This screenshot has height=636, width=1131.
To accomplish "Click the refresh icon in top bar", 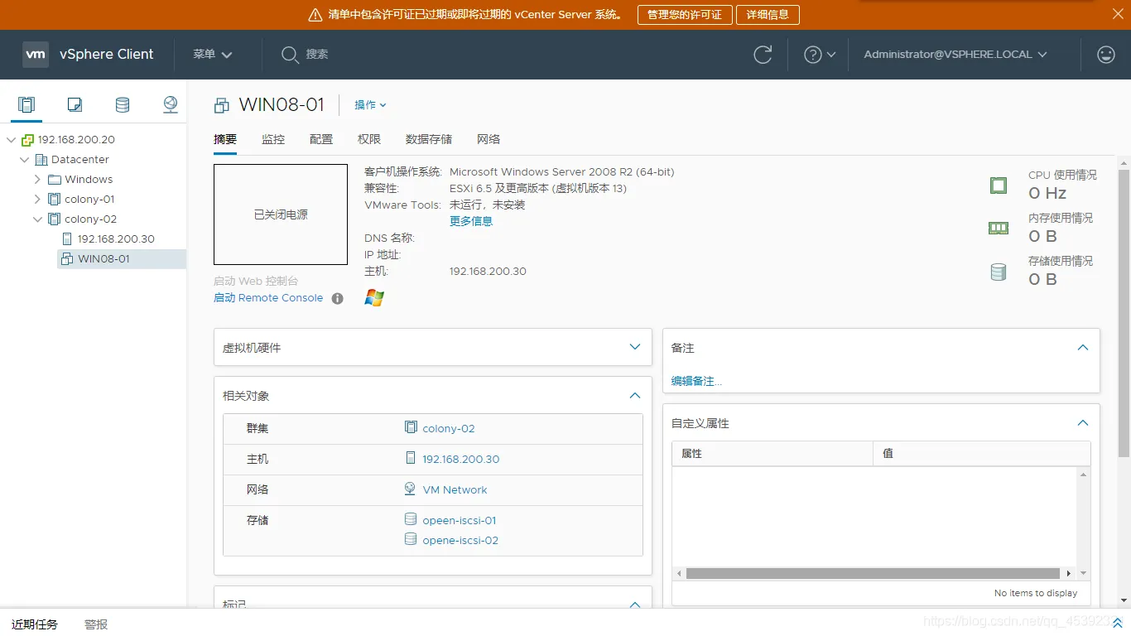I will [763, 55].
